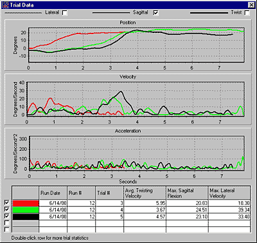This screenshot has height=243, width=257.
Task: Uncheck the black trial row checkbox
Action: click(x=7, y=216)
